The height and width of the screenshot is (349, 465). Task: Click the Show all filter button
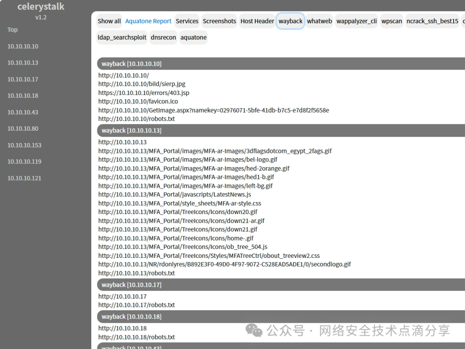109,21
